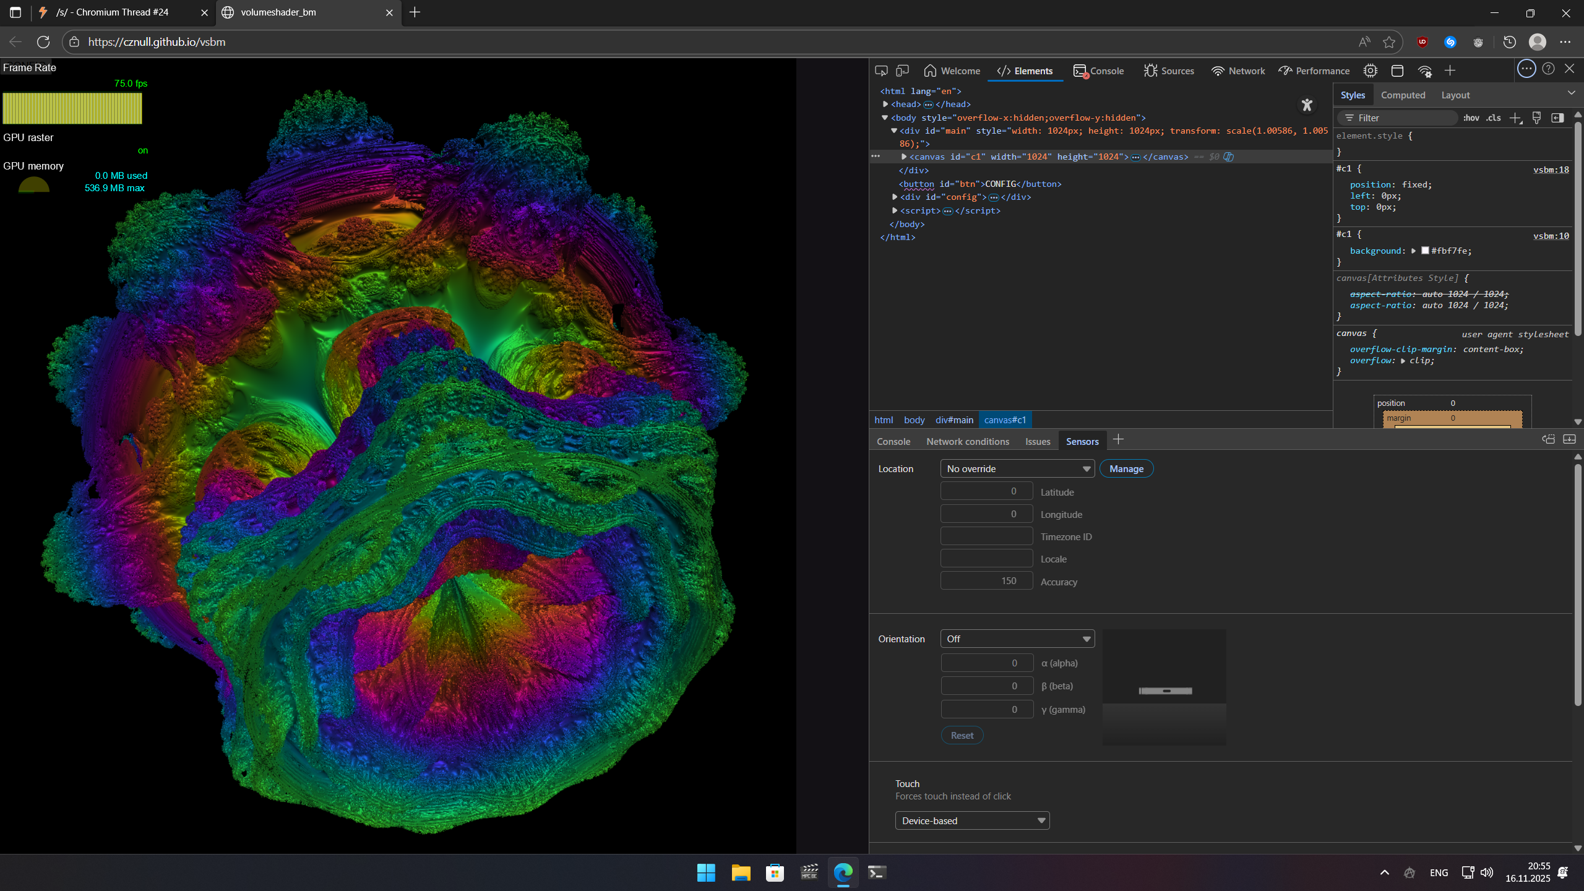The height and width of the screenshot is (891, 1584).
Task: Open the Location override dropdown
Action: click(x=1017, y=468)
